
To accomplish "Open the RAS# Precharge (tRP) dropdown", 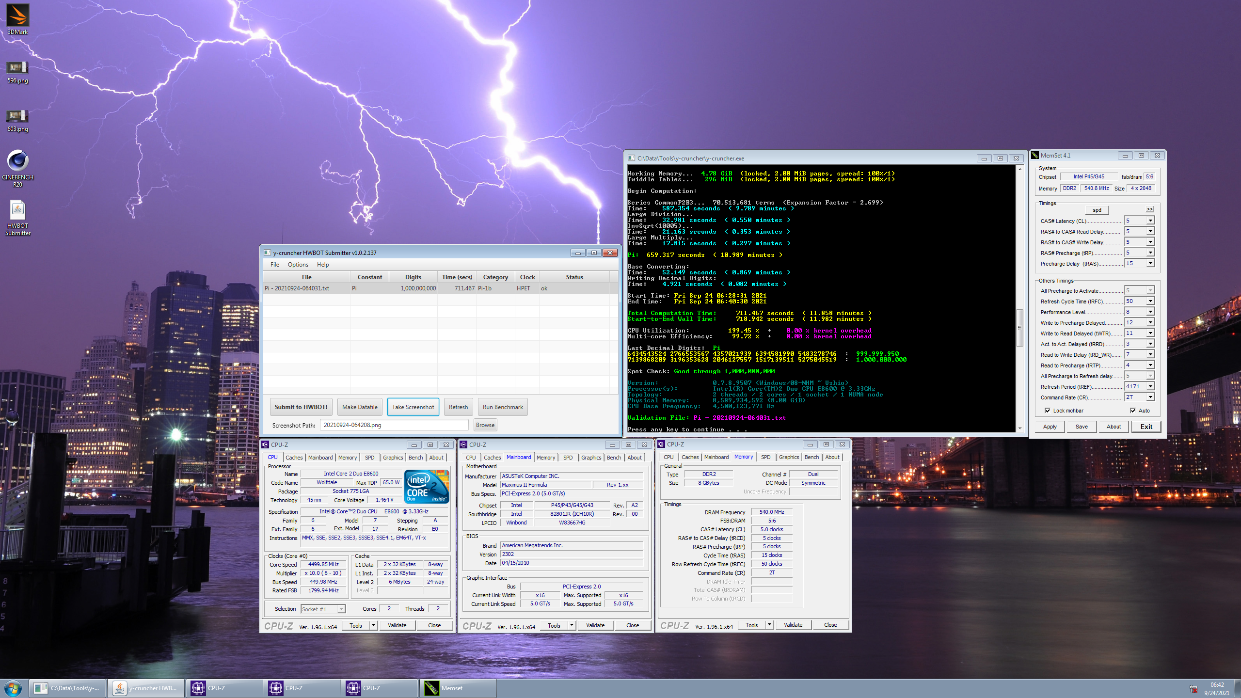I will click(1150, 253).
